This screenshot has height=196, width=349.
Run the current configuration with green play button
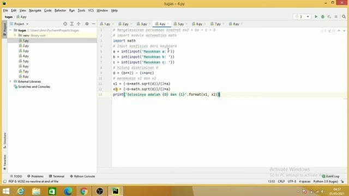[316, 17]
